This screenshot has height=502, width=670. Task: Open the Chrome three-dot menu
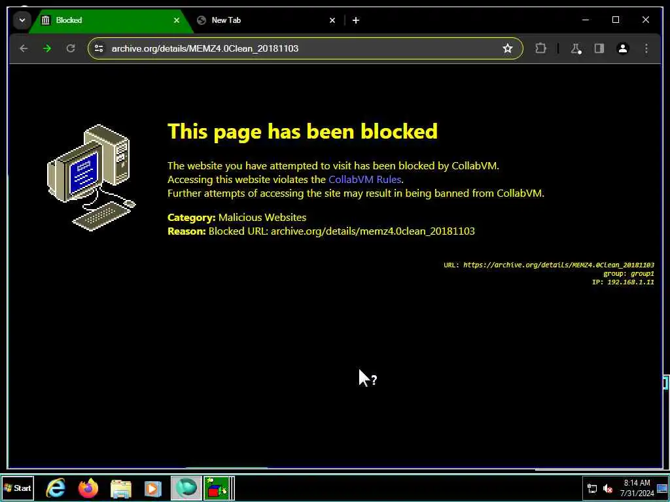pyautogui.click(x=646, y=48)
